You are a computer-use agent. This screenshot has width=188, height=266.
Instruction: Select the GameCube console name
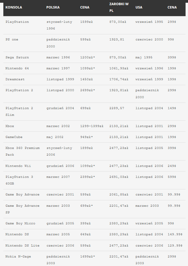pyautogui.click(x=14, y=137)
